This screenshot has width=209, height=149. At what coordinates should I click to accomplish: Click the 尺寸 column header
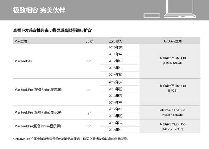(89, 41)
